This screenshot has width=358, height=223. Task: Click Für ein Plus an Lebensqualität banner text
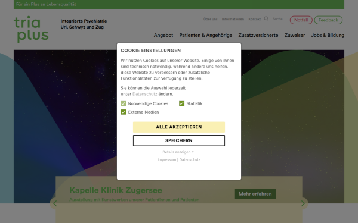click(46, 4)
